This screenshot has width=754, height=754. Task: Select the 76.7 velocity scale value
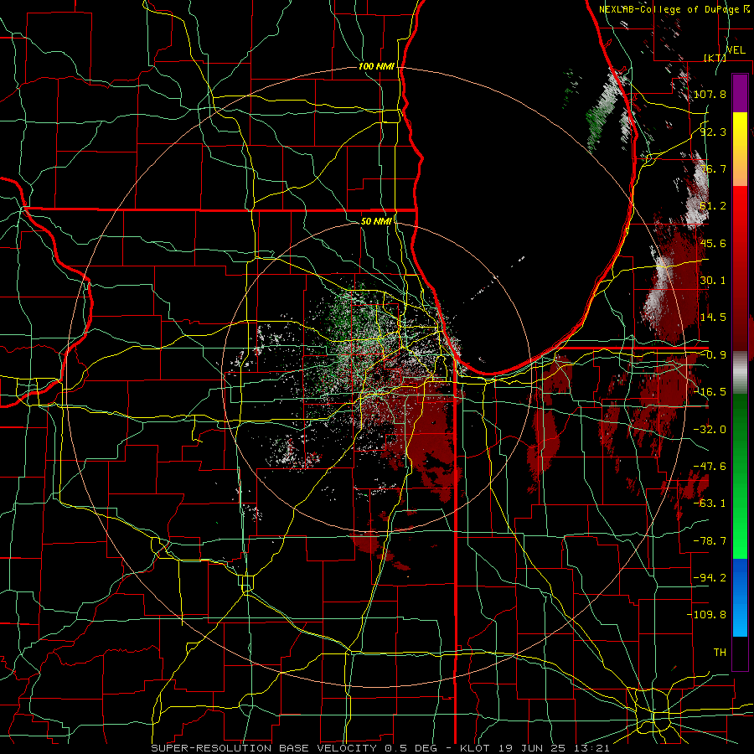click(x=713, y=168)
